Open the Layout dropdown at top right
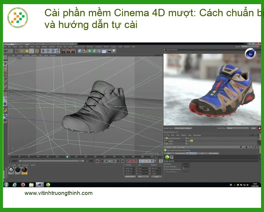 [x=250, y=47]
